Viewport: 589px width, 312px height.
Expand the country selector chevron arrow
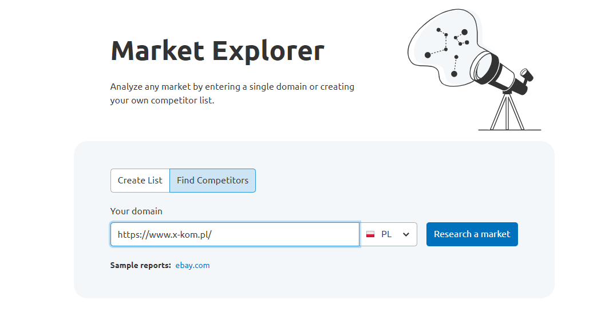point(406,234)
